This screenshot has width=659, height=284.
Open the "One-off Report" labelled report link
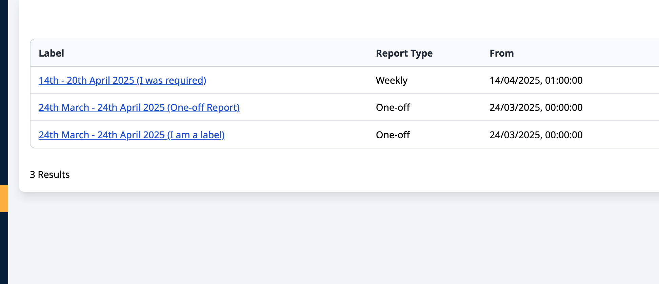(139, 107)
